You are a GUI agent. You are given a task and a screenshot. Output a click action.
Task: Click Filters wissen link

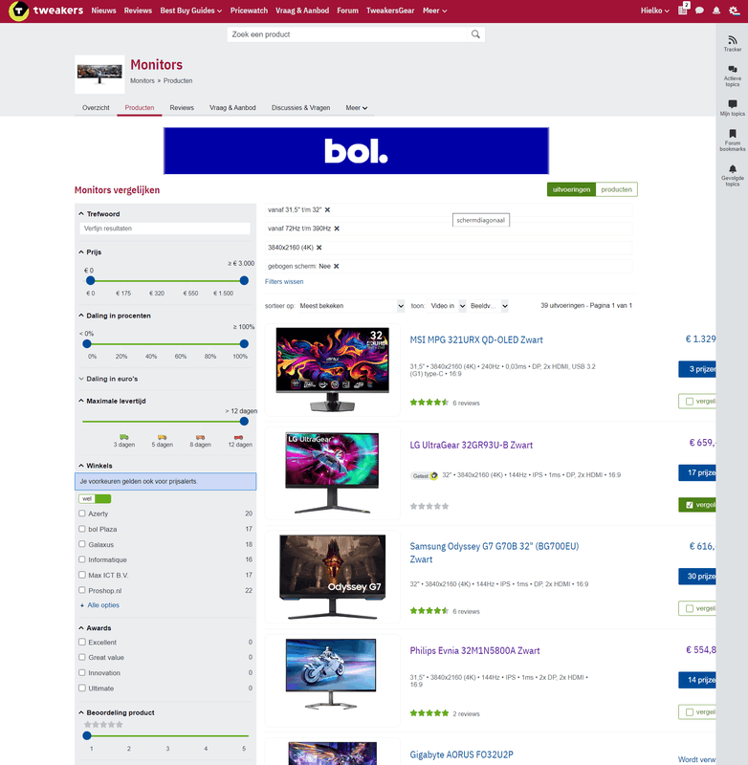(284, 281)
